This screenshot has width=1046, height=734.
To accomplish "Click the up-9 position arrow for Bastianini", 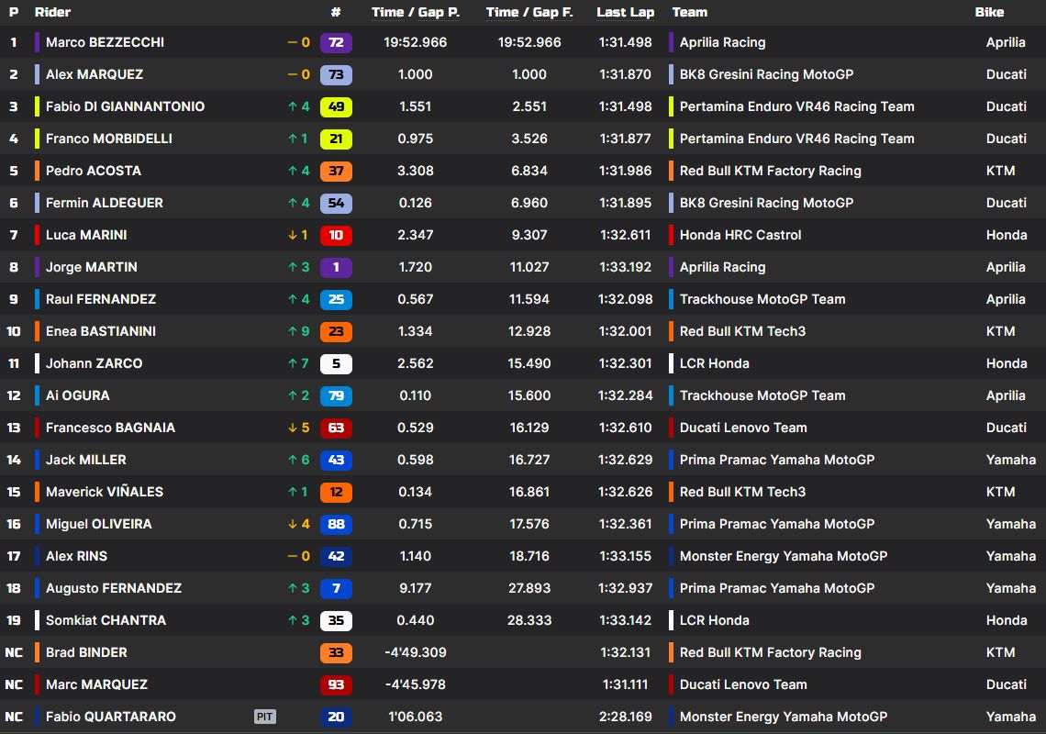I will pos(299,331).
